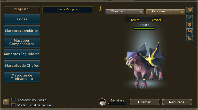
Task: Click the arrow on Comidas dropdown
Action: 141,12
